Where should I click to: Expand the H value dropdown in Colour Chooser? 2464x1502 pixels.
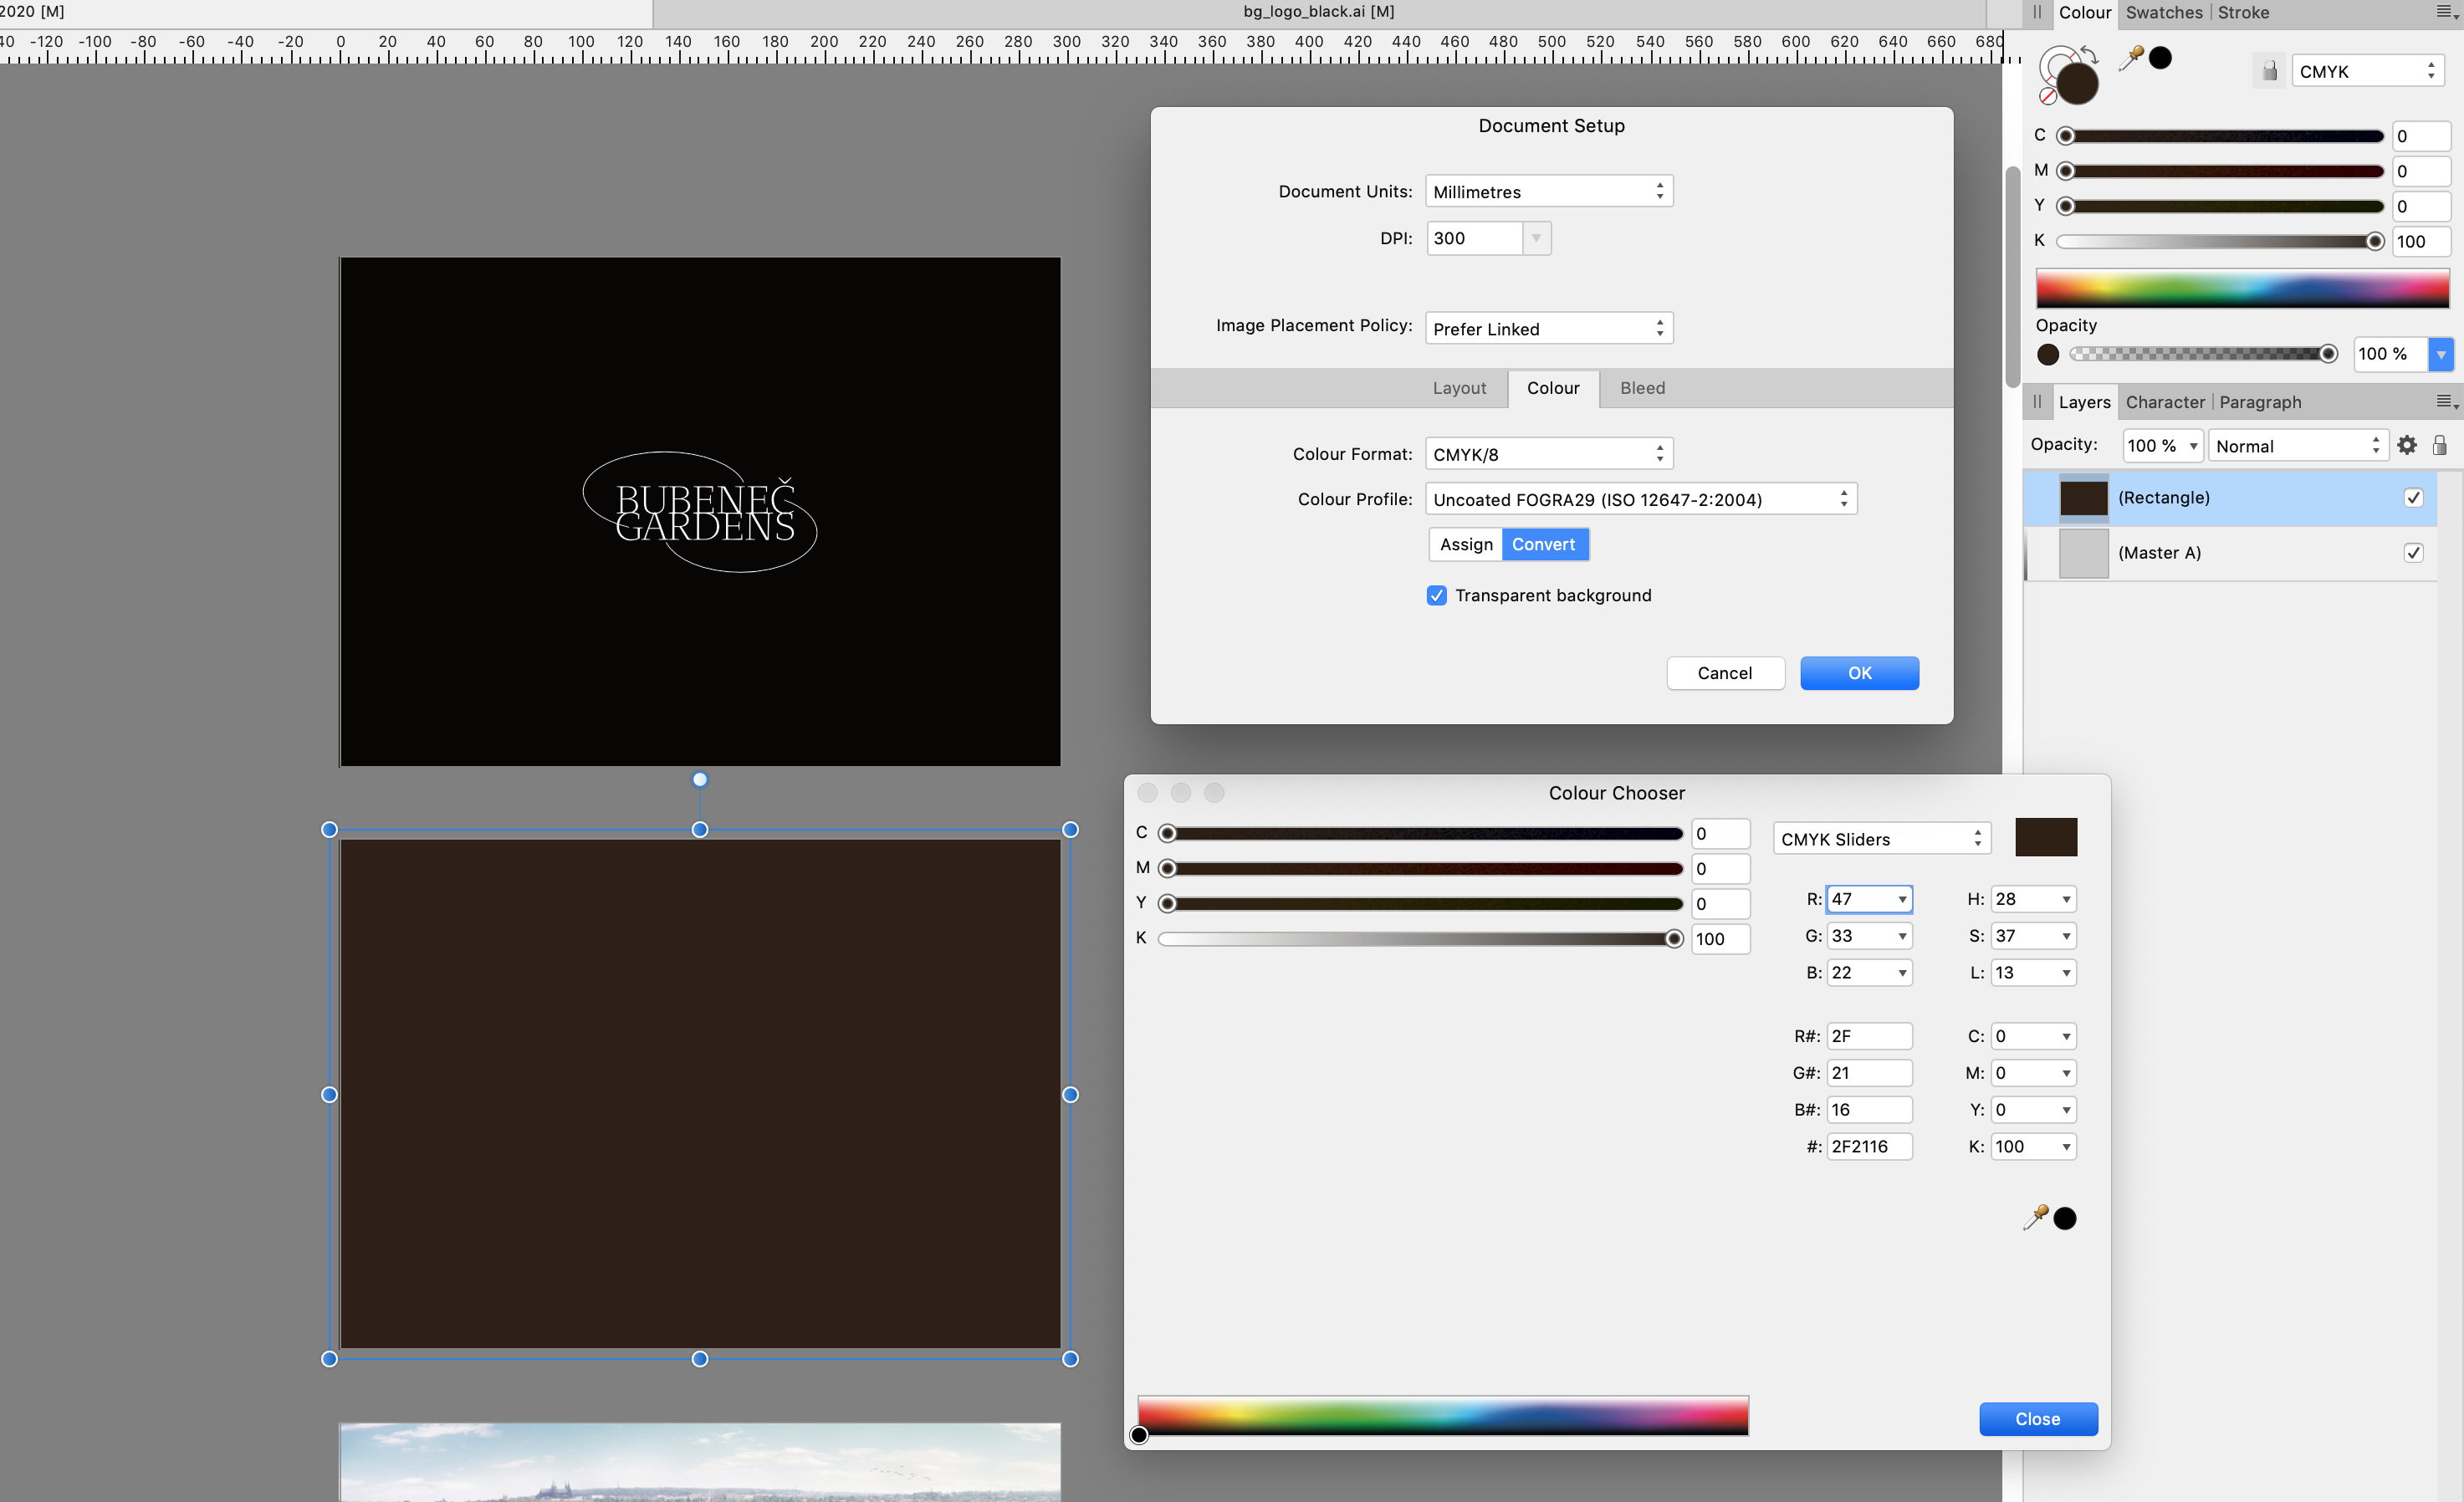pyautogui.click(x=2066, y=899)
